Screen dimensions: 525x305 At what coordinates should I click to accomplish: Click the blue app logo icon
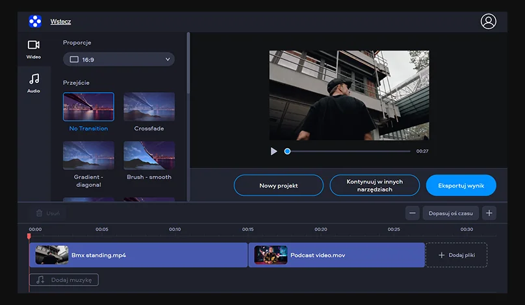[x=34, y=21]
